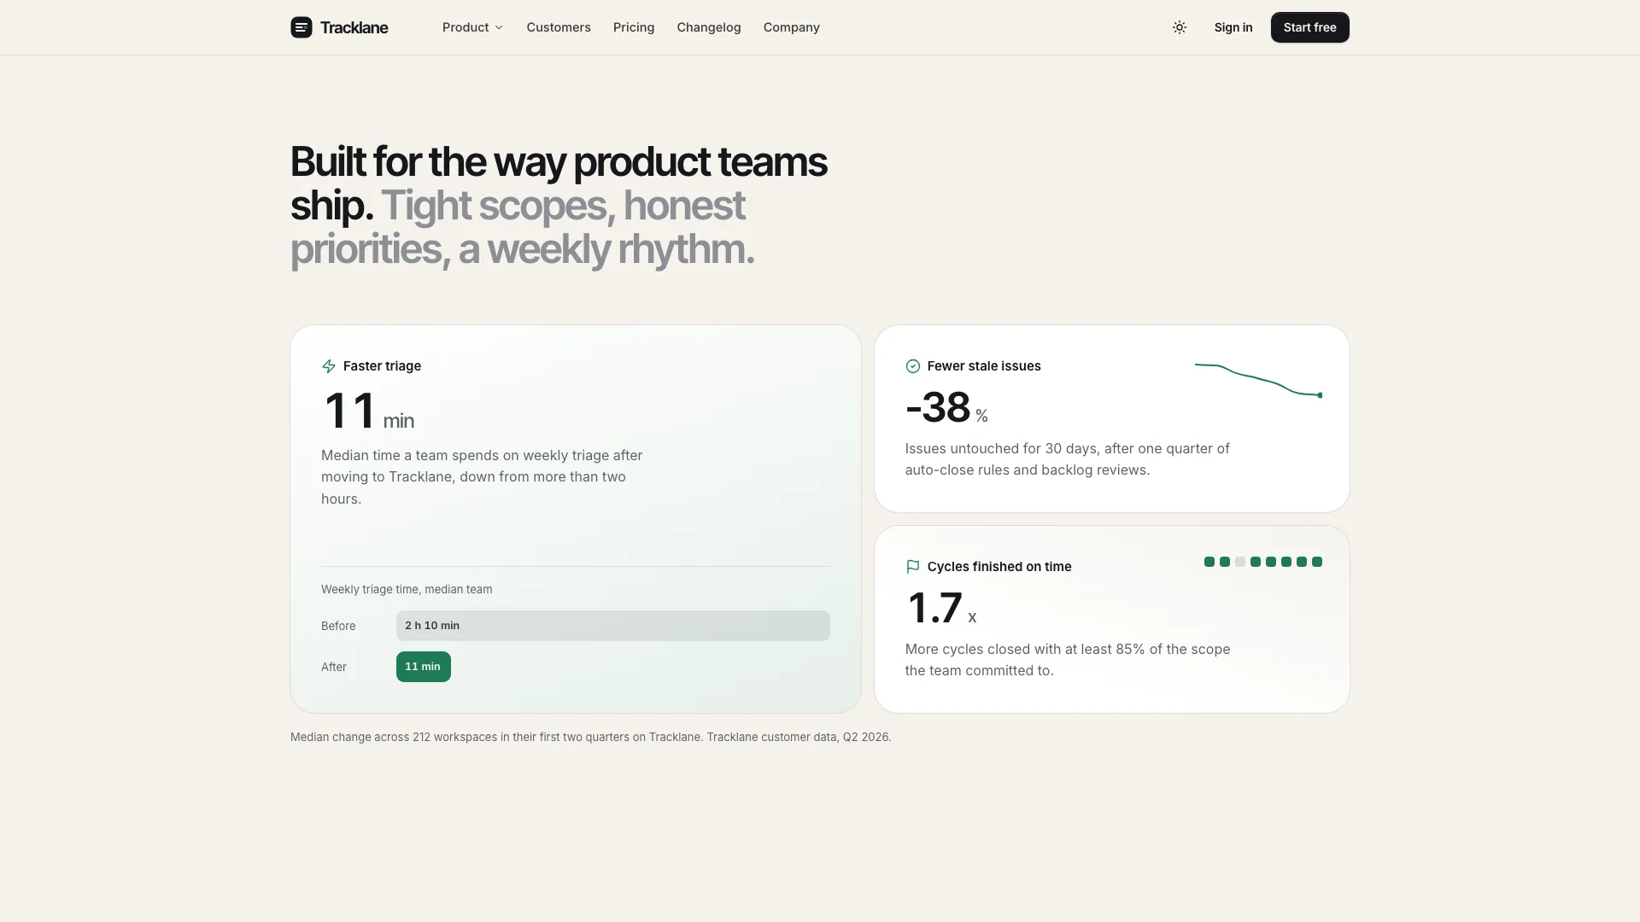Click the large "11 min" metric value
The height and width of the screenshot is (922, 1640).
tap(369, 411)
